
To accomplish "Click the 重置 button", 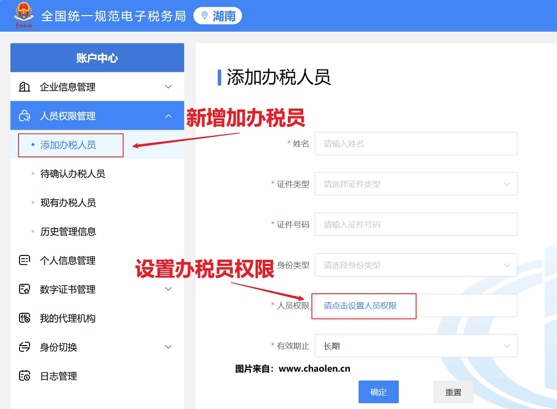I will click(x=453, y=392).
